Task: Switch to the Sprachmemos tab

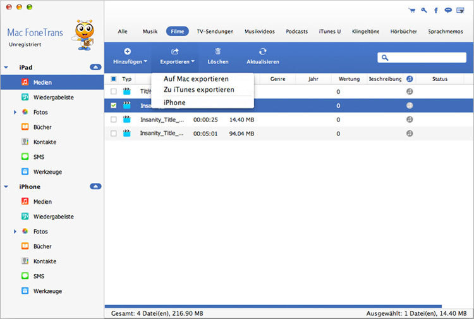Action: click(446, 31)
